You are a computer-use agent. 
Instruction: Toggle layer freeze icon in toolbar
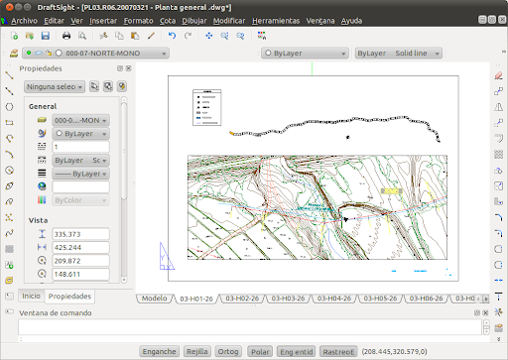tap(39, 53)
